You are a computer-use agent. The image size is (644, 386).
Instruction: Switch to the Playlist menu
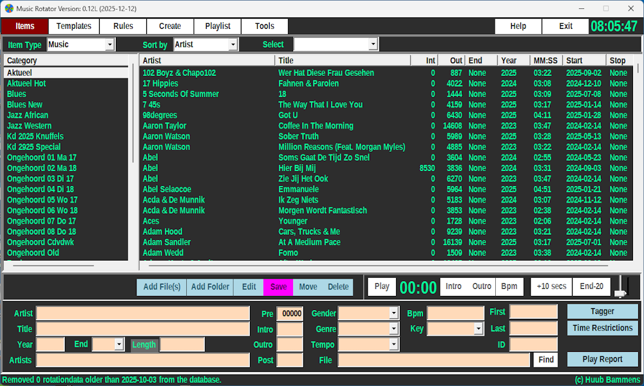[218, 26]
